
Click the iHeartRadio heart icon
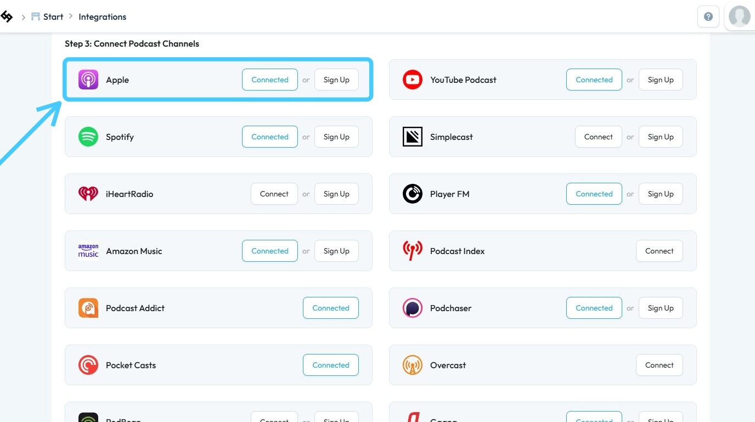click(88, 194)
